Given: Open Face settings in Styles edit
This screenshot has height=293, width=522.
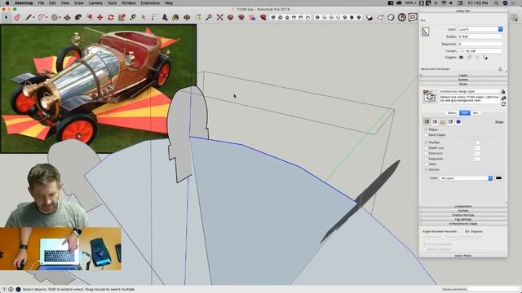Looking at the screenshot, I should click(435, 122).
